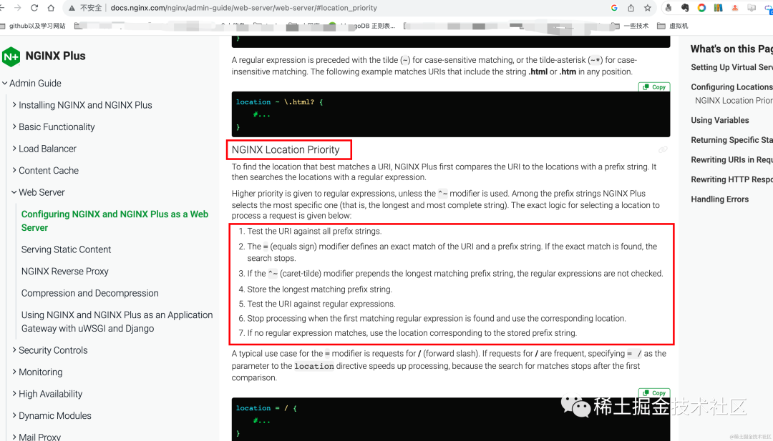
Task: Open Configuring NGINX and NGINX Plus as a Web Server
Action: [x=115, y=221]
